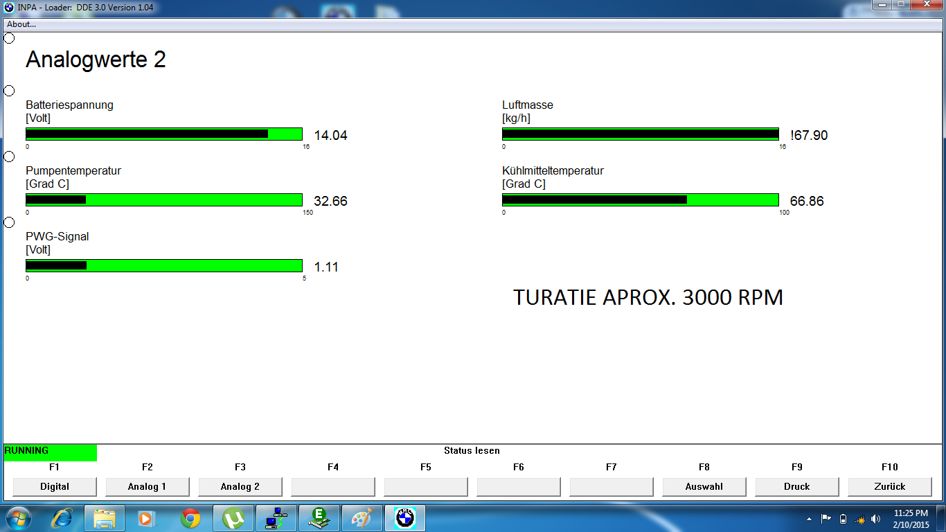Screen dimensions: 946x532
Task: Click the Batteriespannung voltage bar
Action: (x=164, y=134)
